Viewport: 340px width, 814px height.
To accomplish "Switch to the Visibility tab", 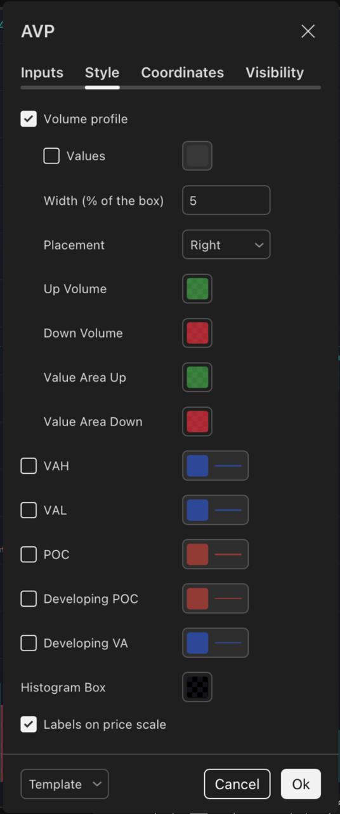I will [275, 72].
